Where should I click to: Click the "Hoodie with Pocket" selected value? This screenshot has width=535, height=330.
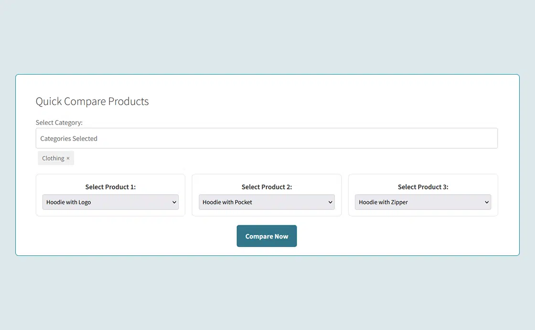point(227,202)
